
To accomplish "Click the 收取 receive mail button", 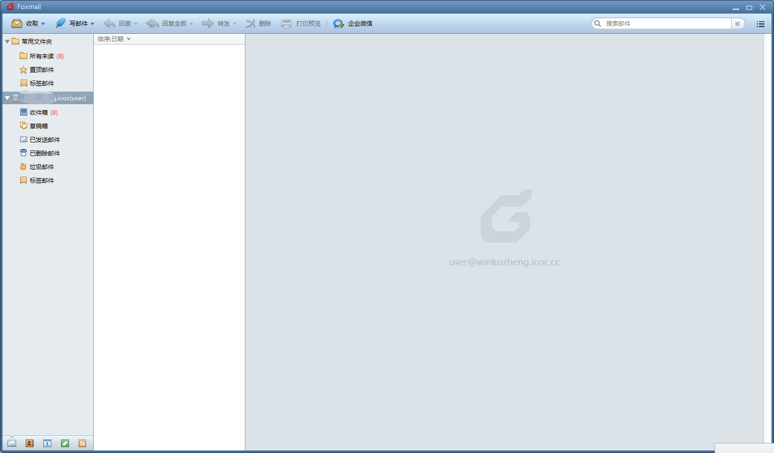I will (25, 24).
